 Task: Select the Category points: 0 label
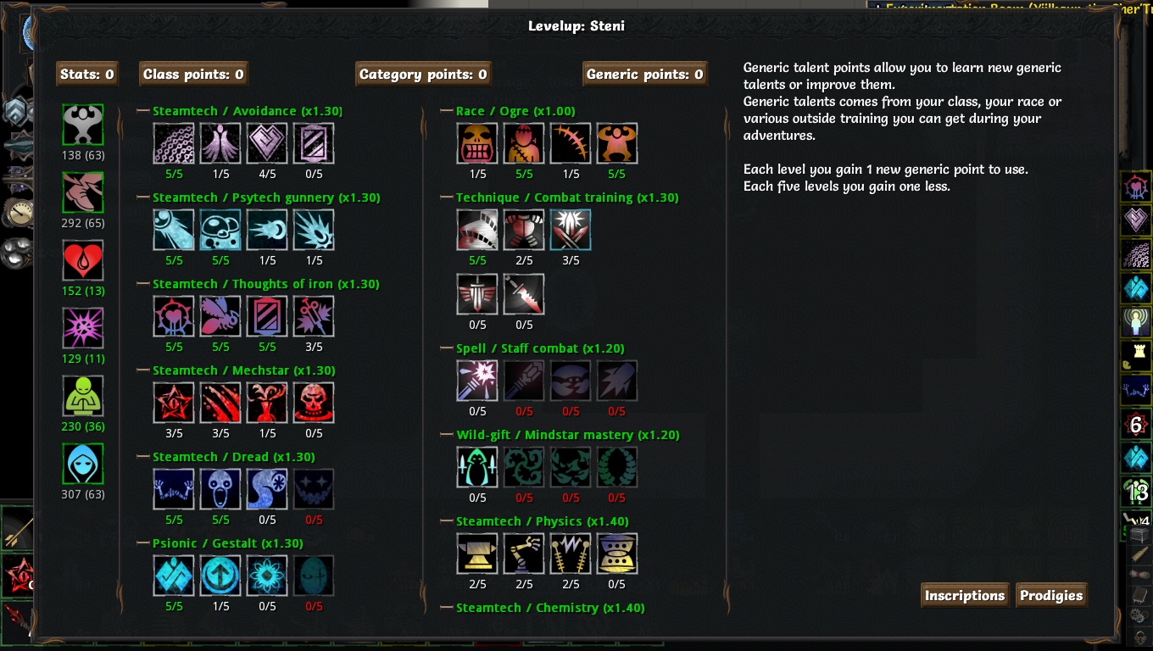tap(423, 74)
